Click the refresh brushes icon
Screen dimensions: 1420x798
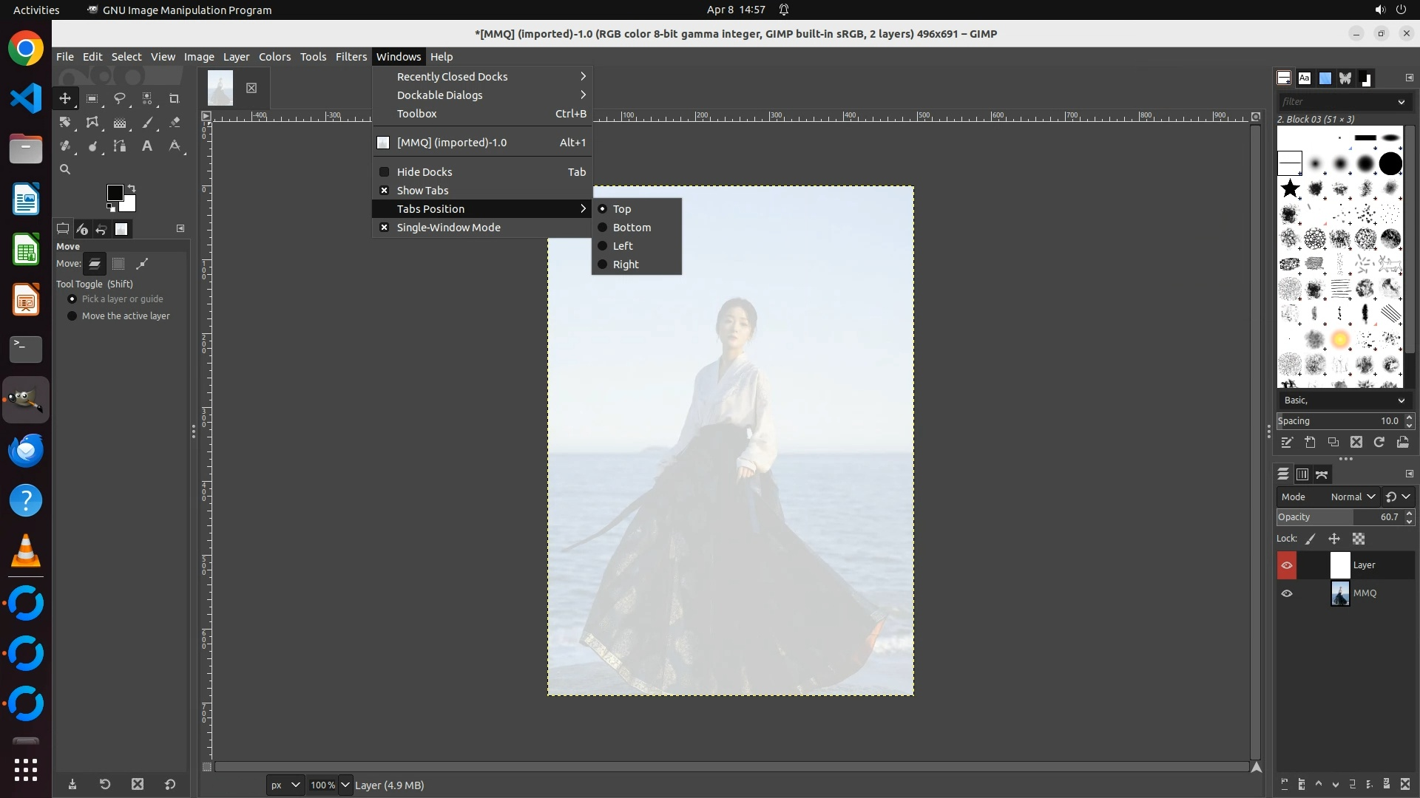(1379, 442)
